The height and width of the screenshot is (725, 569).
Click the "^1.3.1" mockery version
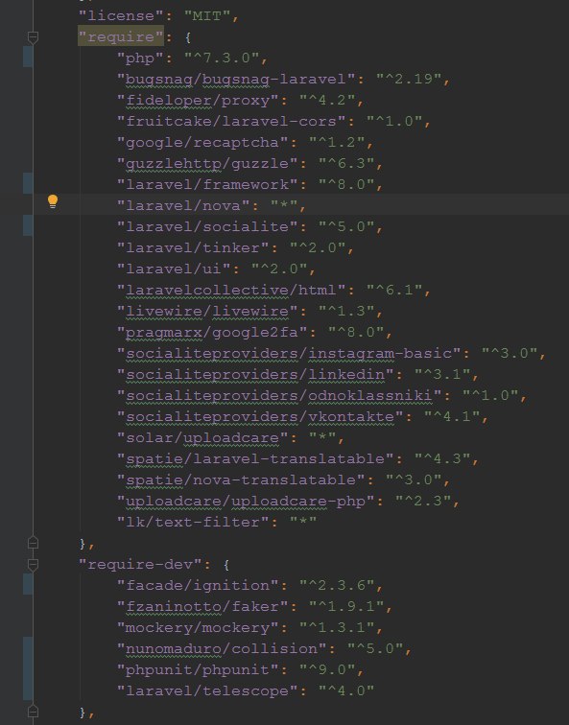coord(337,627)
